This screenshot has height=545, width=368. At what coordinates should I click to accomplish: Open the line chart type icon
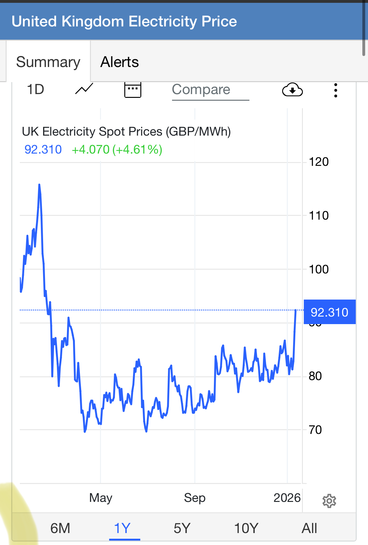coord(84,89)
